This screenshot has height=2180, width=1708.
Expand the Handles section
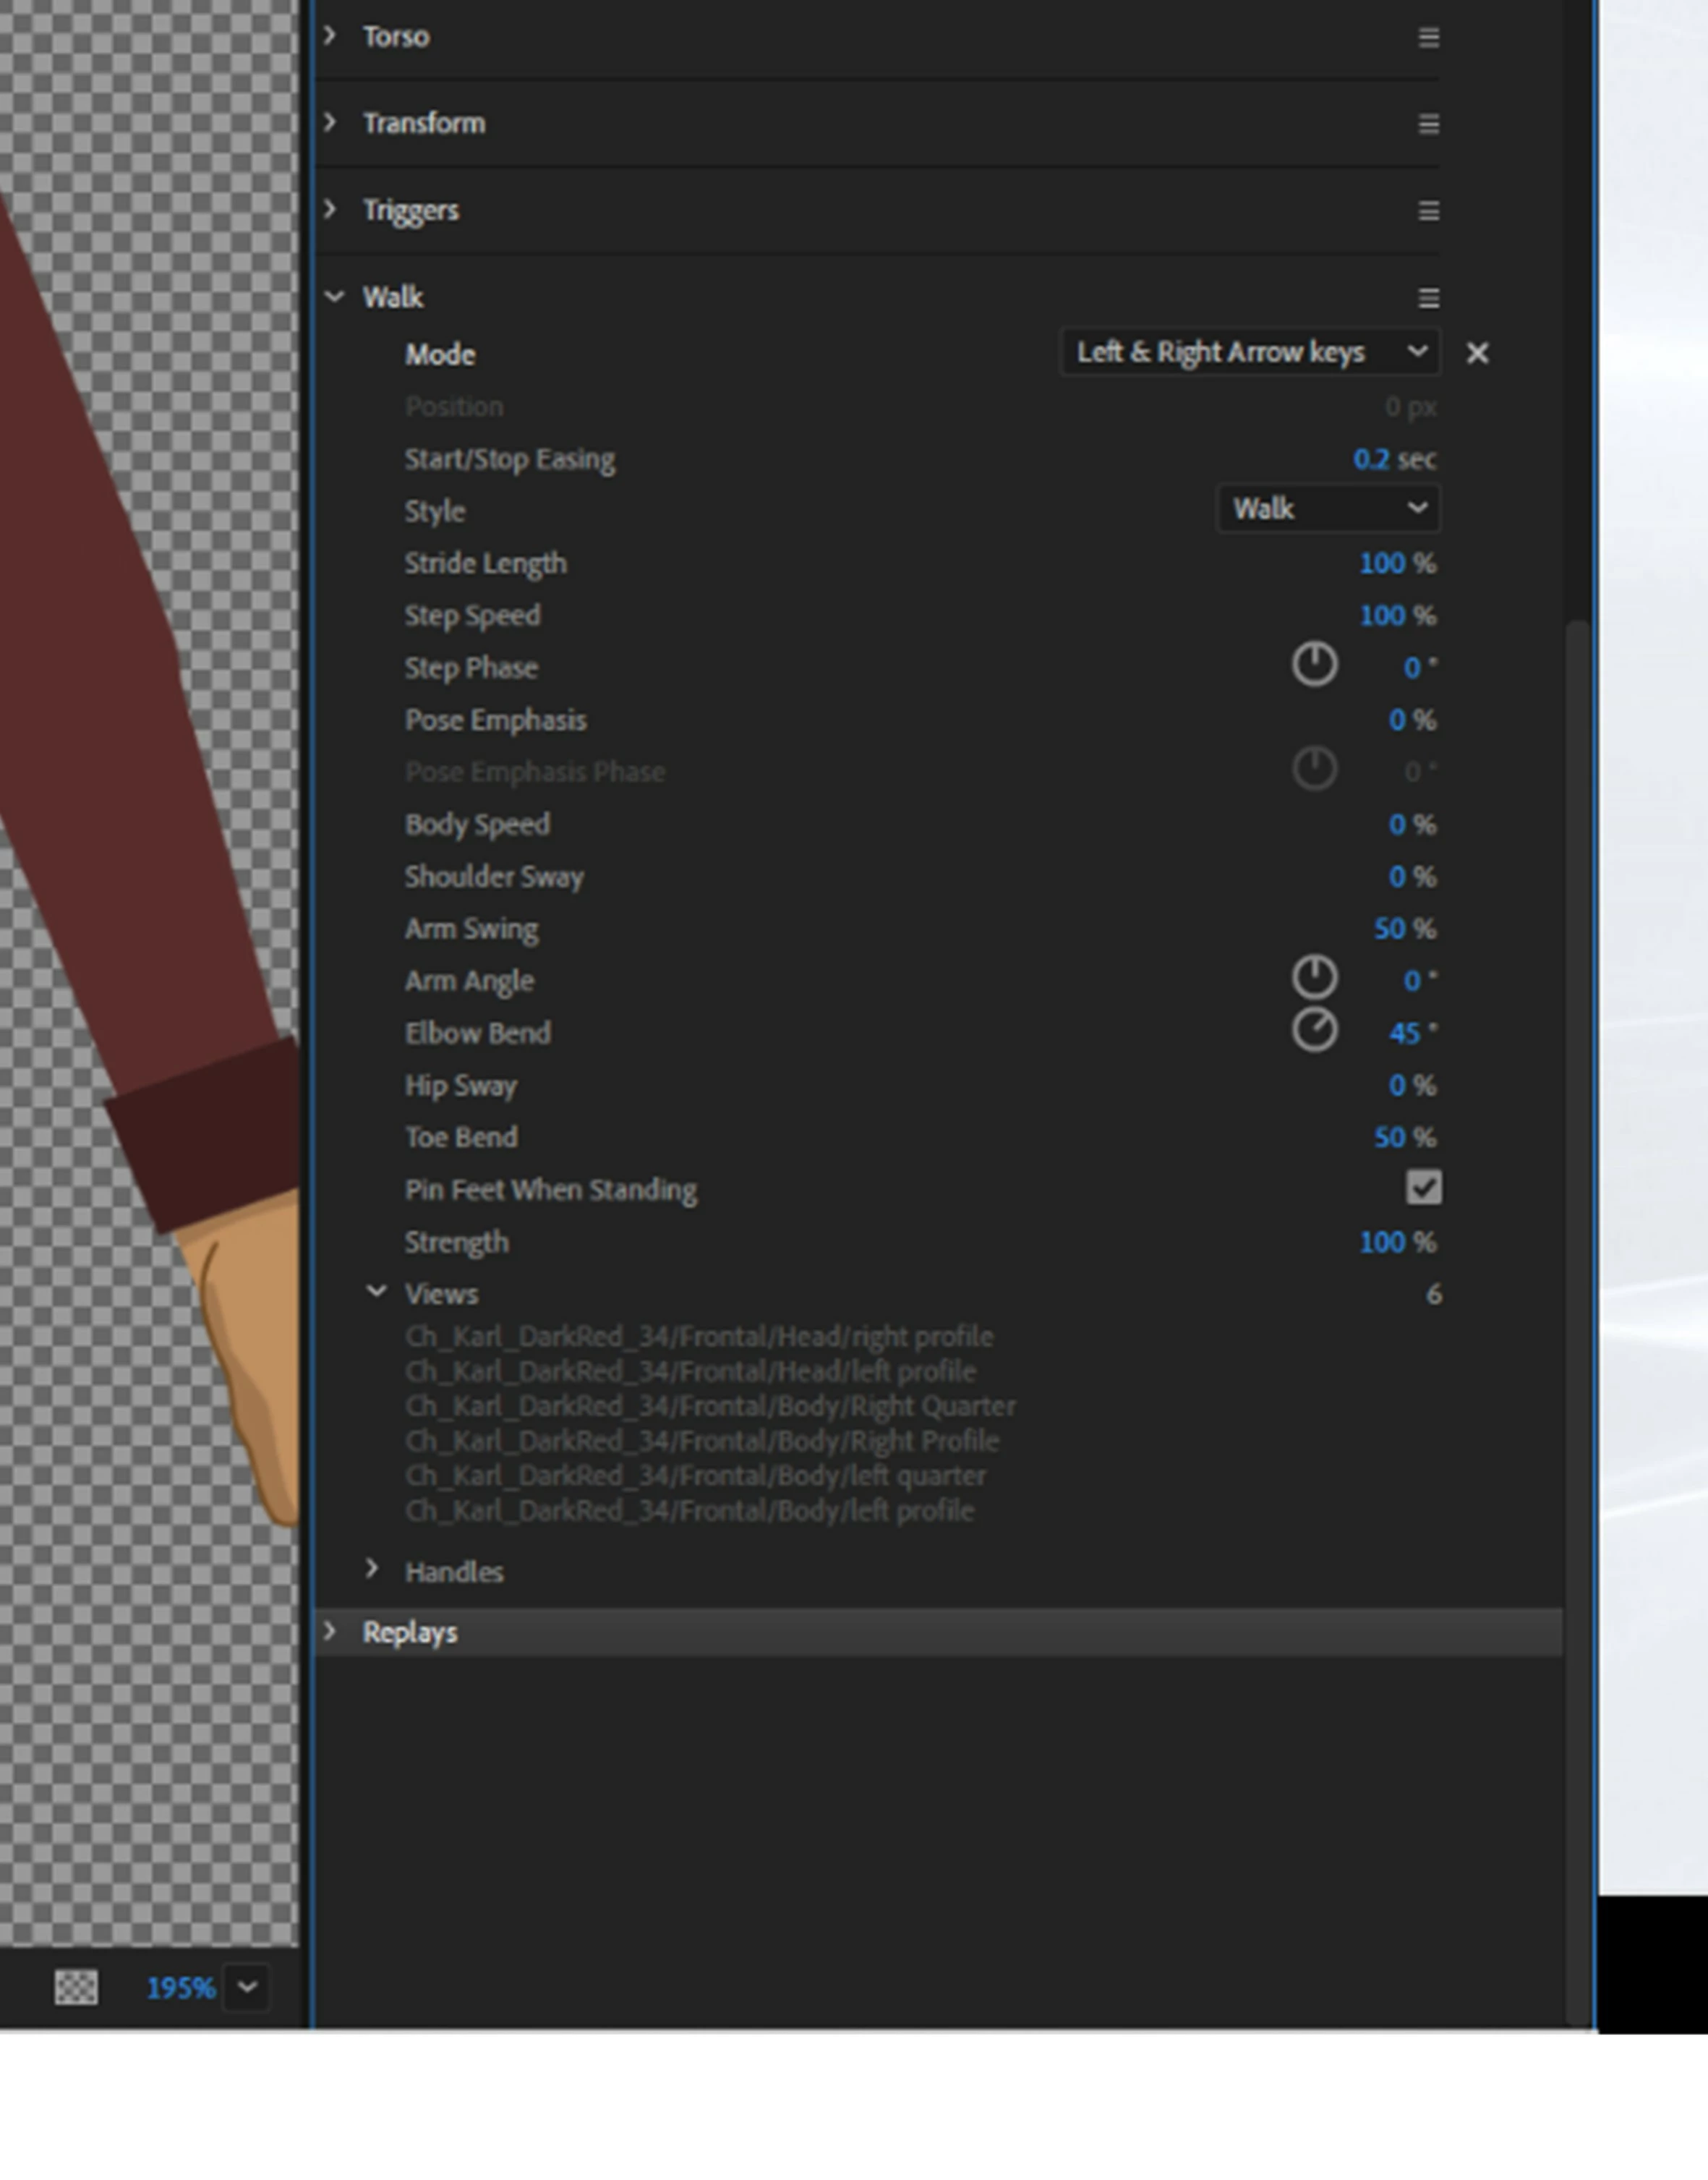pyautogui.click(x=372, y=1569)
